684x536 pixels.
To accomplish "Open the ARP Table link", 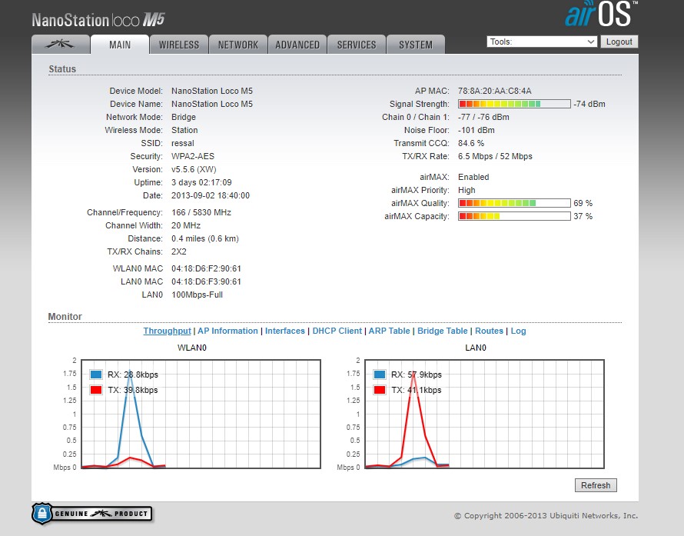I will click(x=389, y=331).
